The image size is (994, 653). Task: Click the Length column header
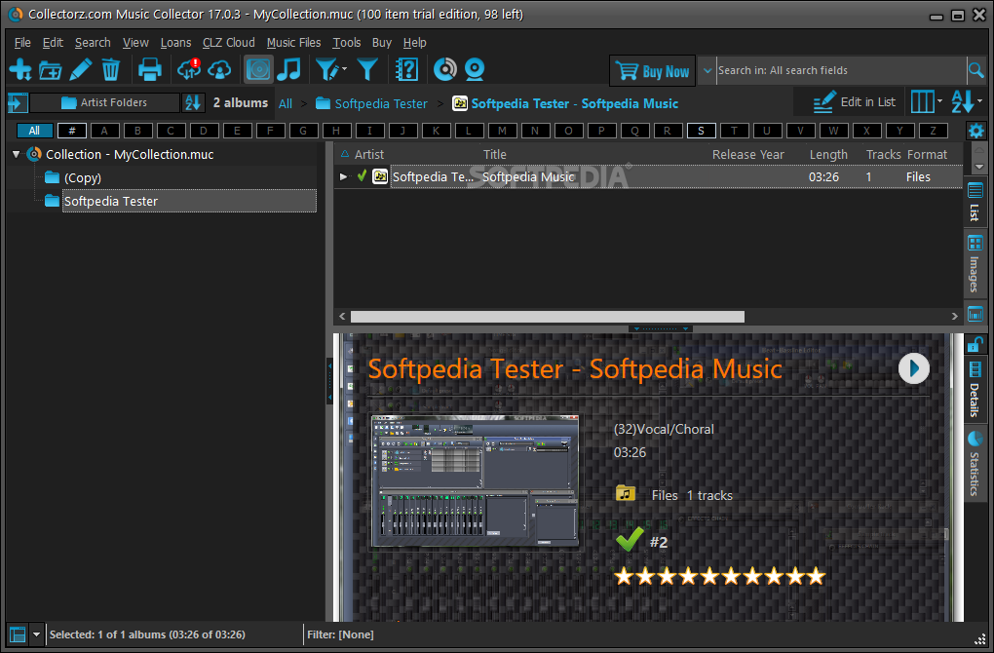click(828, 155)
